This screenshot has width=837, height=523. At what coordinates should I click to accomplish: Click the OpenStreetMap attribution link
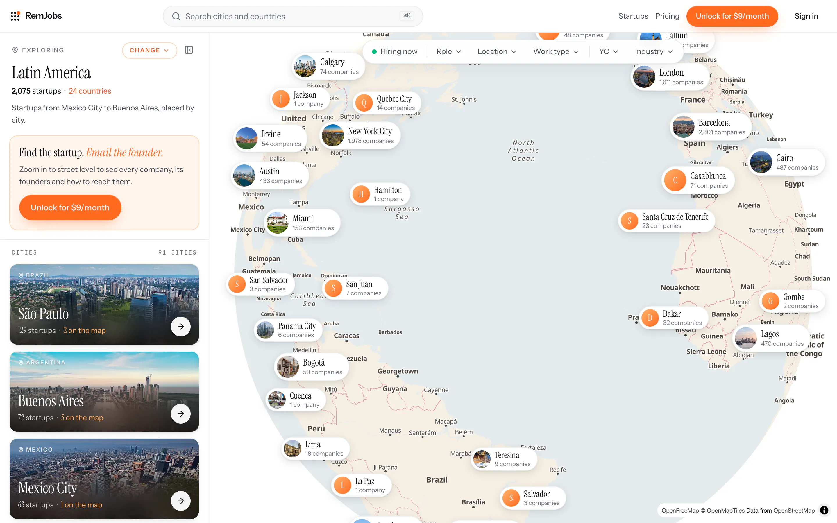[x=794, y=511]
